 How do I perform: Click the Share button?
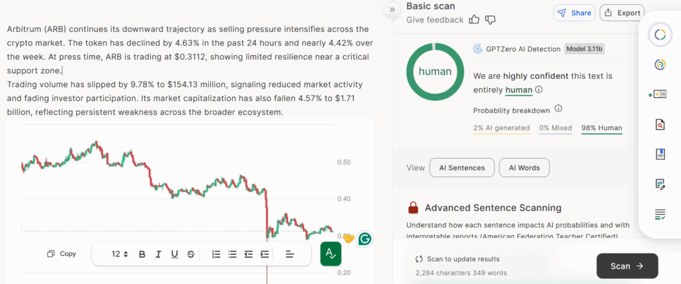click(x=574, y=13)
